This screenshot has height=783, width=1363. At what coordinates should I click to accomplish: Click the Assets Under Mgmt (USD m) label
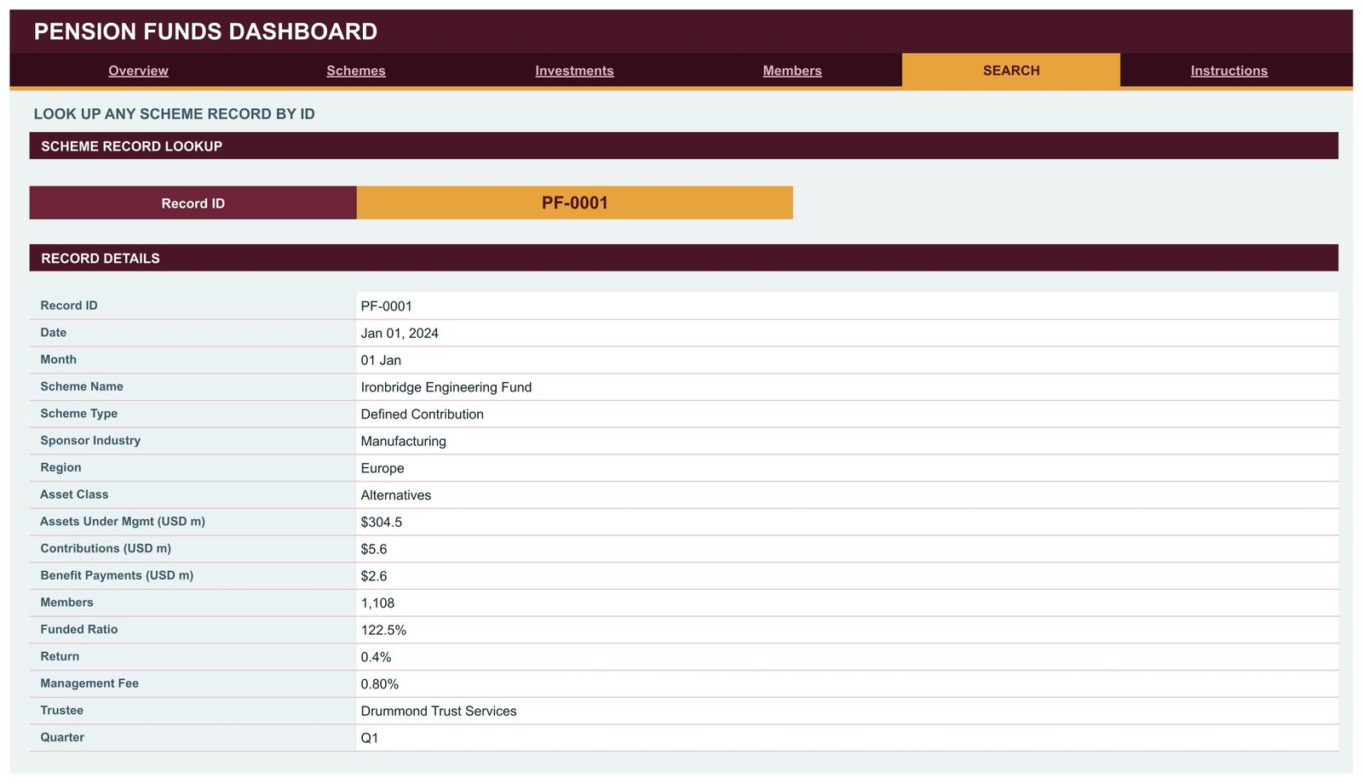(123, 522)
